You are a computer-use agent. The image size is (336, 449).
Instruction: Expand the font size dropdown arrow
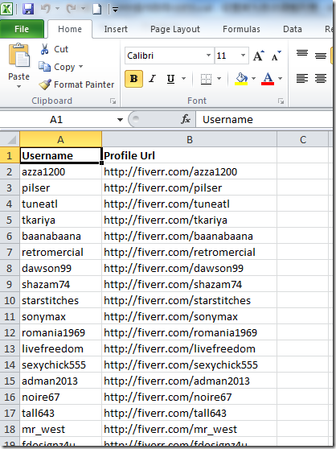pyautogui.click(x=244, y=56)
